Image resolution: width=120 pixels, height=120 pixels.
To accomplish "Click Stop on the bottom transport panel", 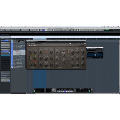I will pyautogui.click(x=67, y=91).
